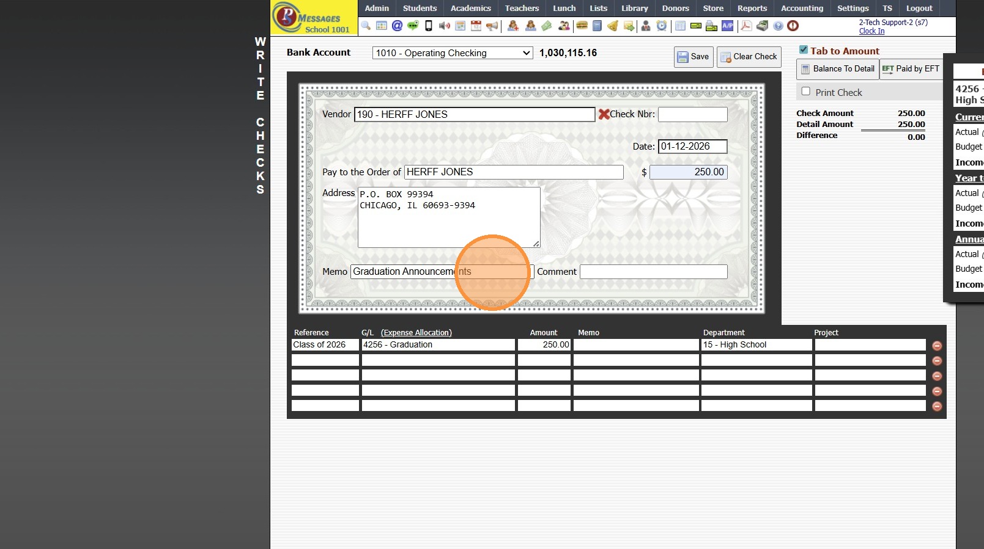Open the Teachers menu
The width and height of the screenshot is (984, 549).
click(522, 9)
